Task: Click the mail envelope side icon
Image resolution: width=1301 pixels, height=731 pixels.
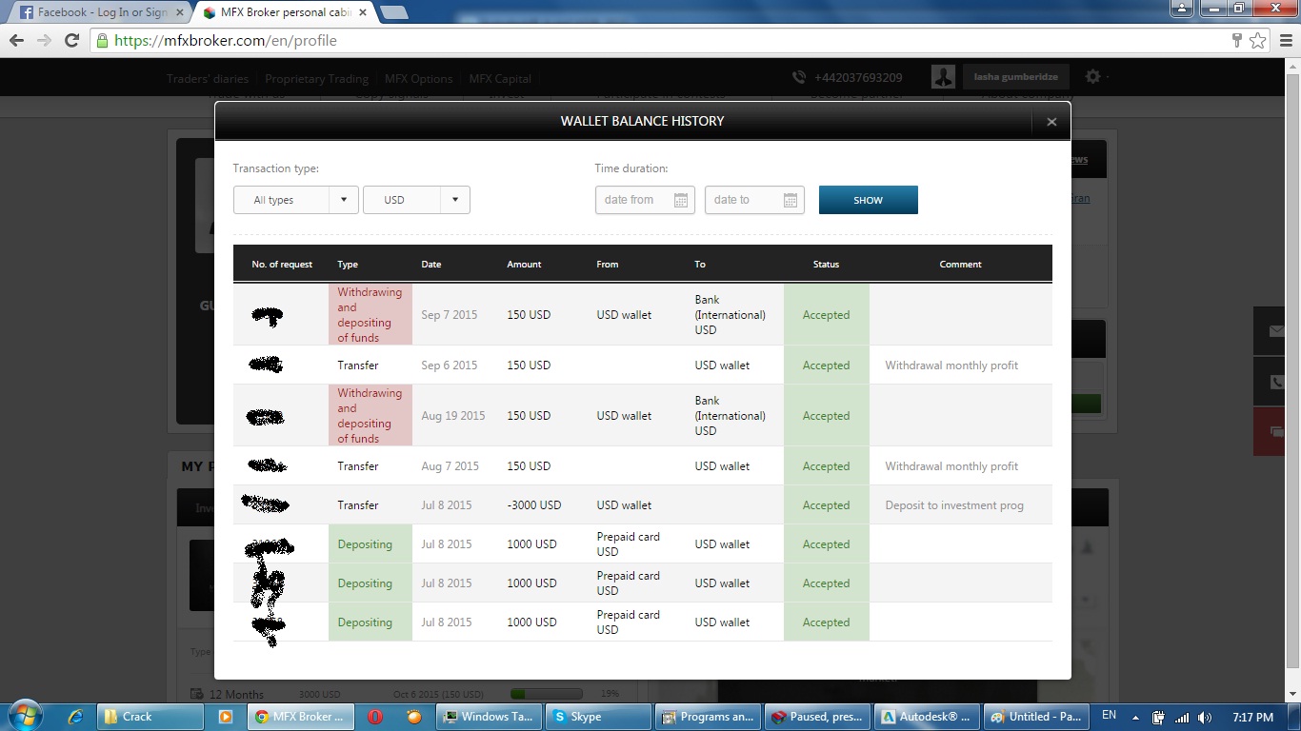Action: click(x=1277, y=331)
